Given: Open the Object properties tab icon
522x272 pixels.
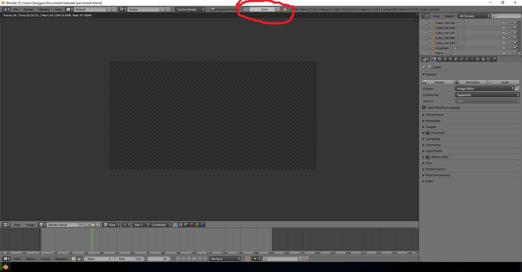Looking at the screenshot, I should (x=456, y=59).
